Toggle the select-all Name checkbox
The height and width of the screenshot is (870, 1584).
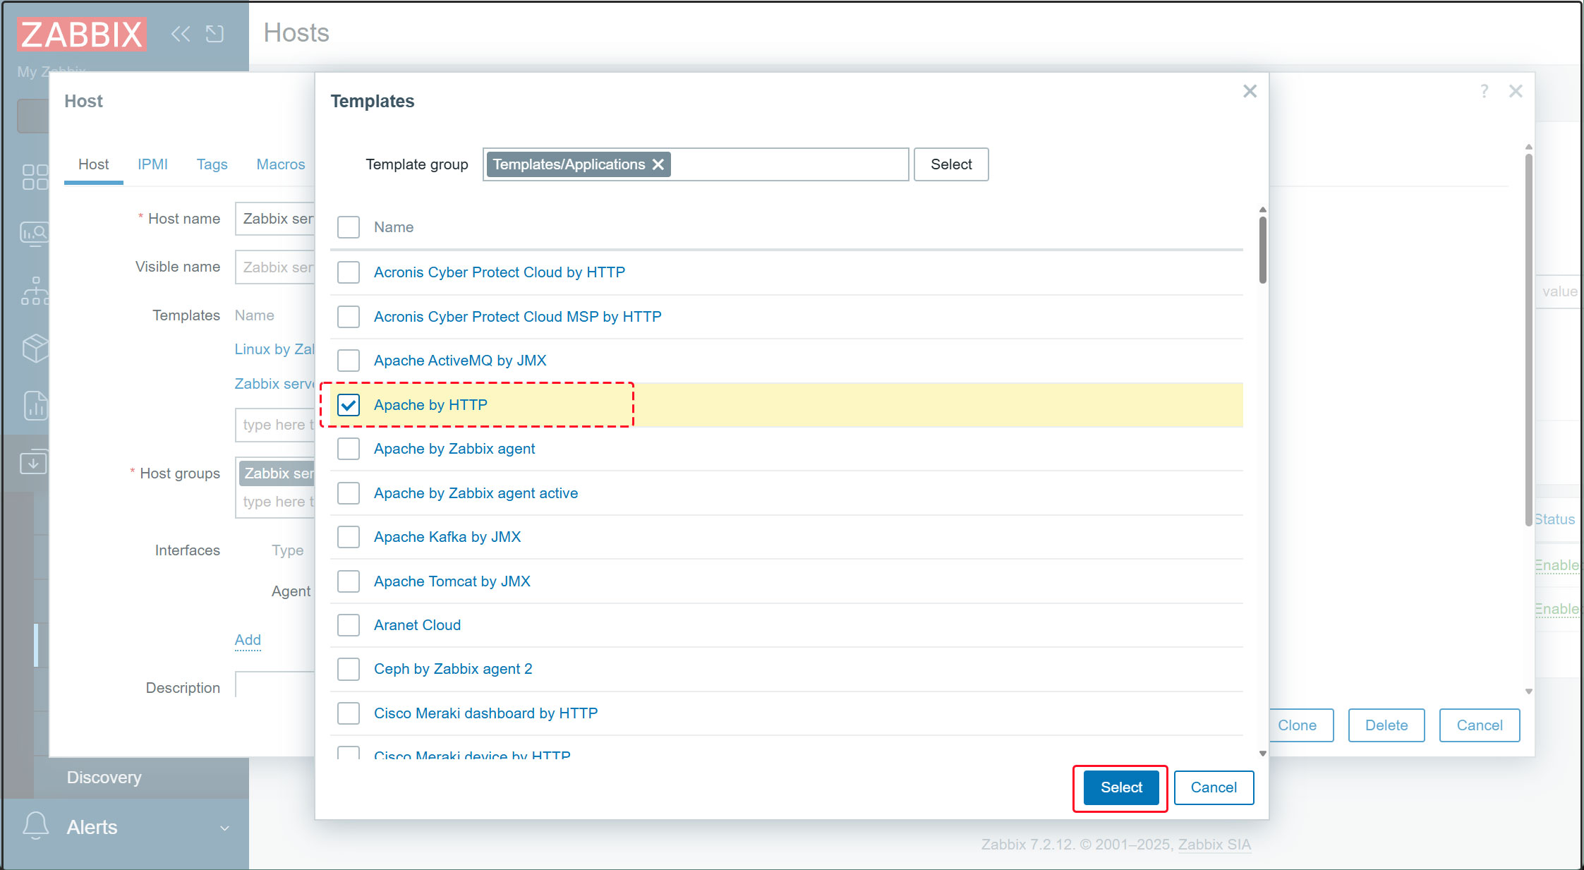point(349,227)
